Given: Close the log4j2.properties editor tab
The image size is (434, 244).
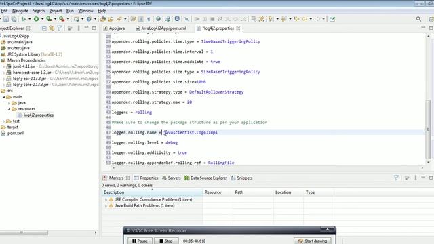Looking at the screenshot, I should pos(238,28).
